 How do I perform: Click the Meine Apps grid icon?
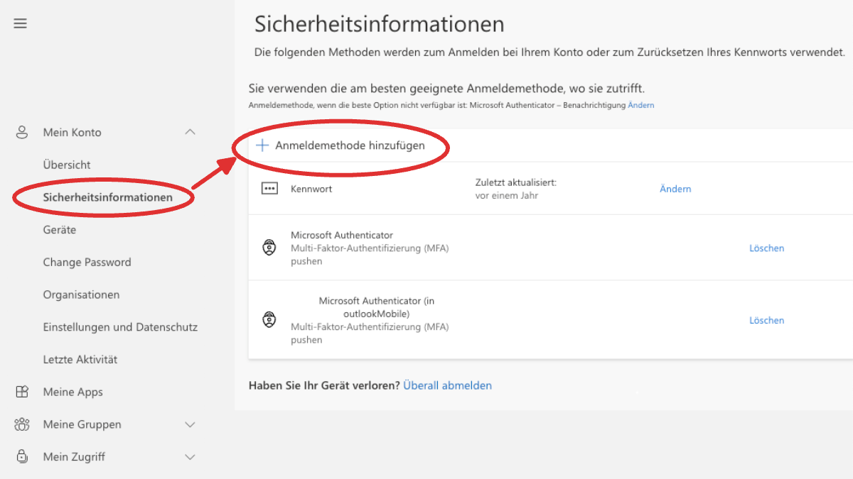click(x=22, y=392)
